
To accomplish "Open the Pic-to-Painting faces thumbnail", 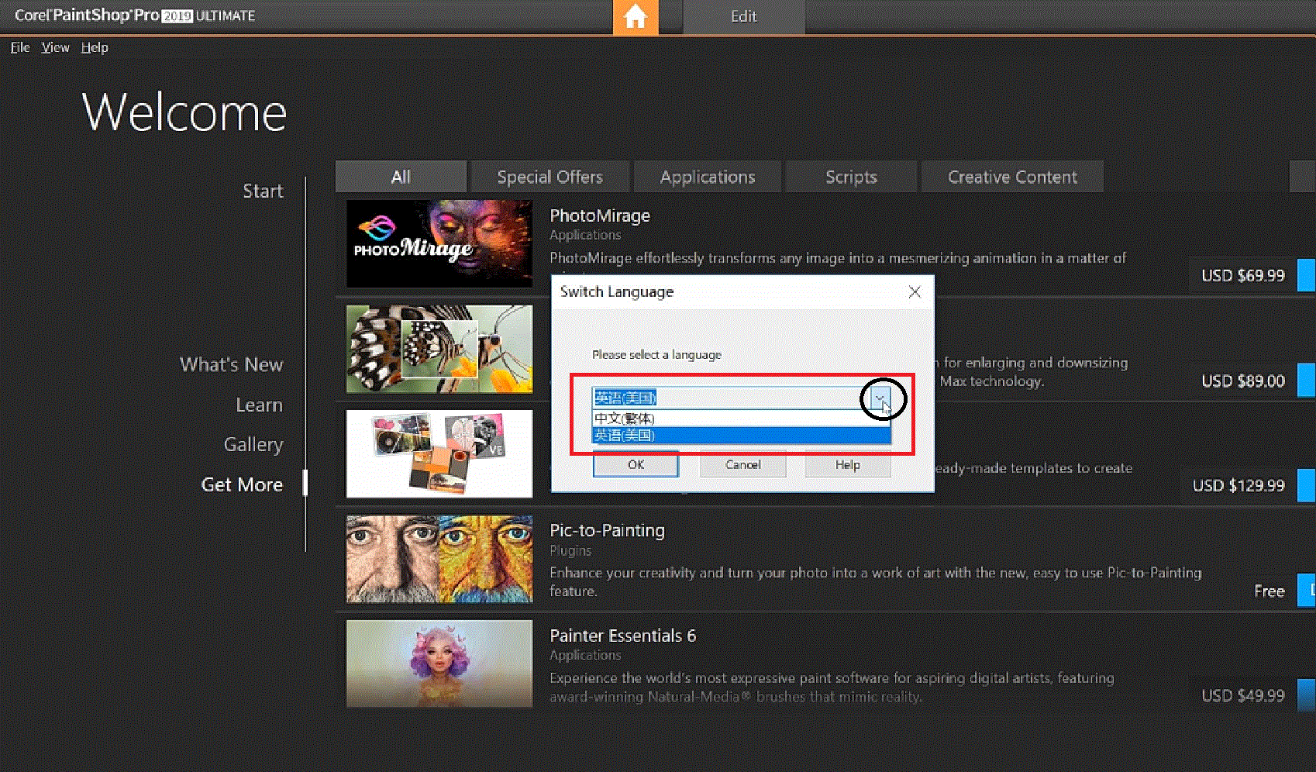I will tap(439, 559).
